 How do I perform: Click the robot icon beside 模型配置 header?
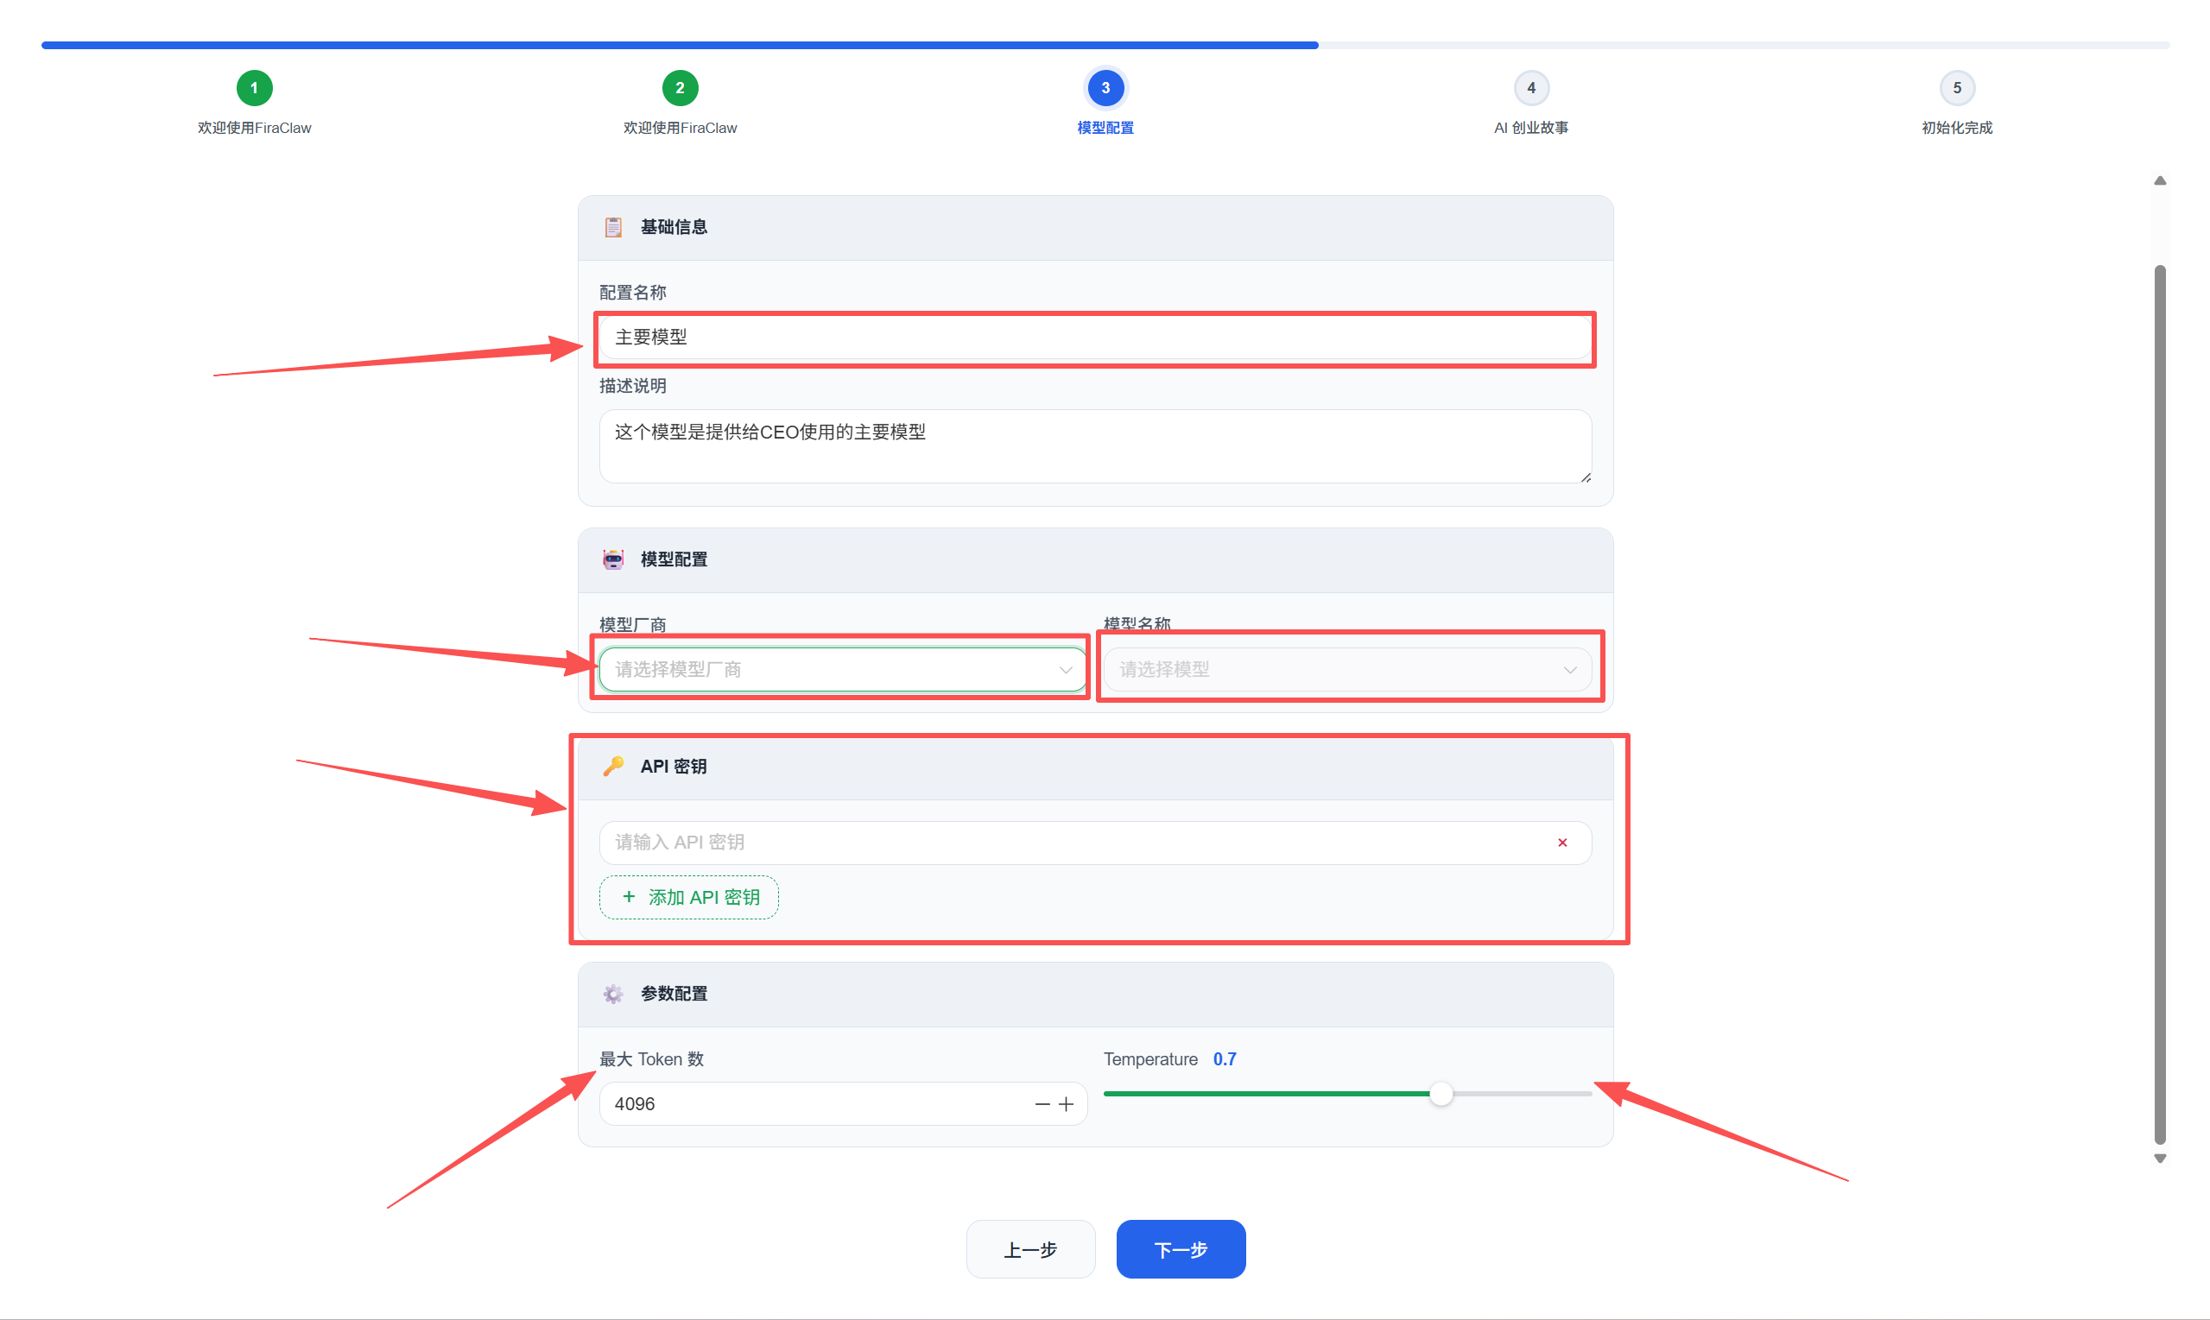[x=613, y=559]
